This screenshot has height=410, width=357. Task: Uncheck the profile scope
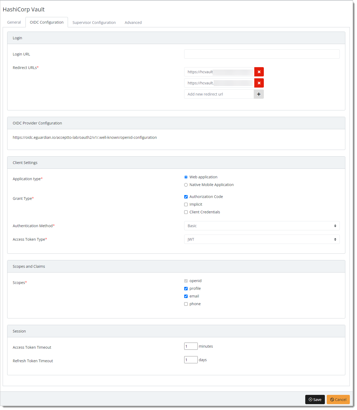click(x=186, y=288)
